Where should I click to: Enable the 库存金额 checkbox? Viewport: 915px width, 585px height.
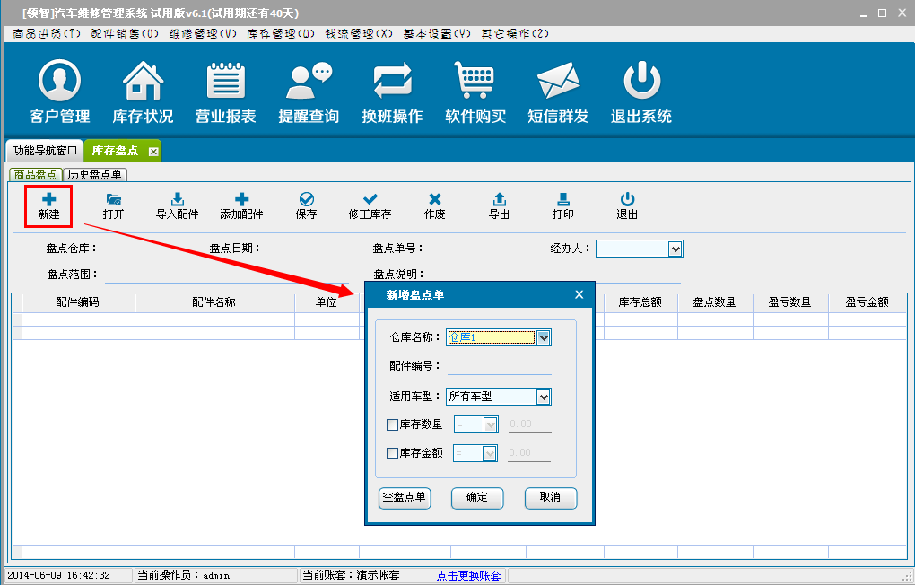pyautogui.click(x=392, y=454)
